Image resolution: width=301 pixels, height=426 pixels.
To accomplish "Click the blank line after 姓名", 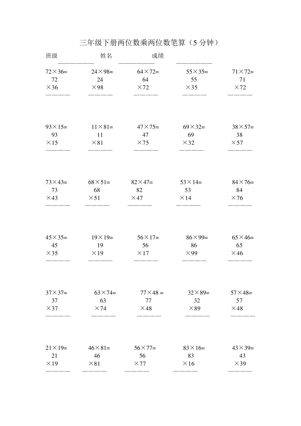I will click(137, 63).
